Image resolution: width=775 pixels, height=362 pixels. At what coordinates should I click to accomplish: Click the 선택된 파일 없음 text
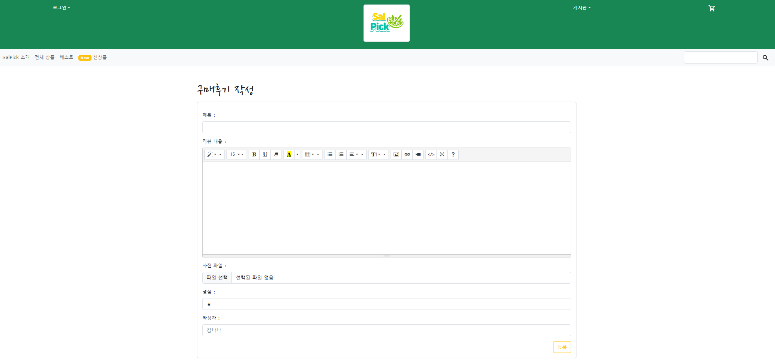tap(255, 278)
